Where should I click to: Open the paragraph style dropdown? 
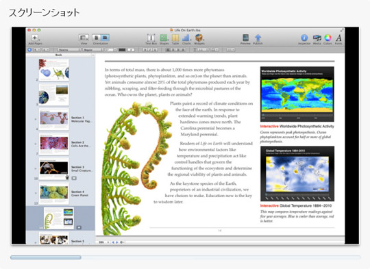coord(37,50)
